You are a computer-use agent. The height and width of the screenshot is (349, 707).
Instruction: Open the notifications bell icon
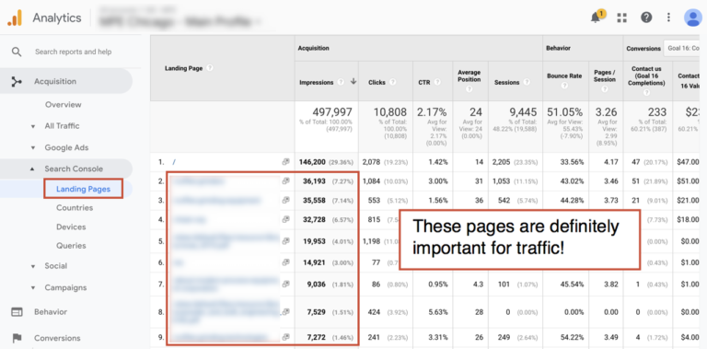click(596, 18)
